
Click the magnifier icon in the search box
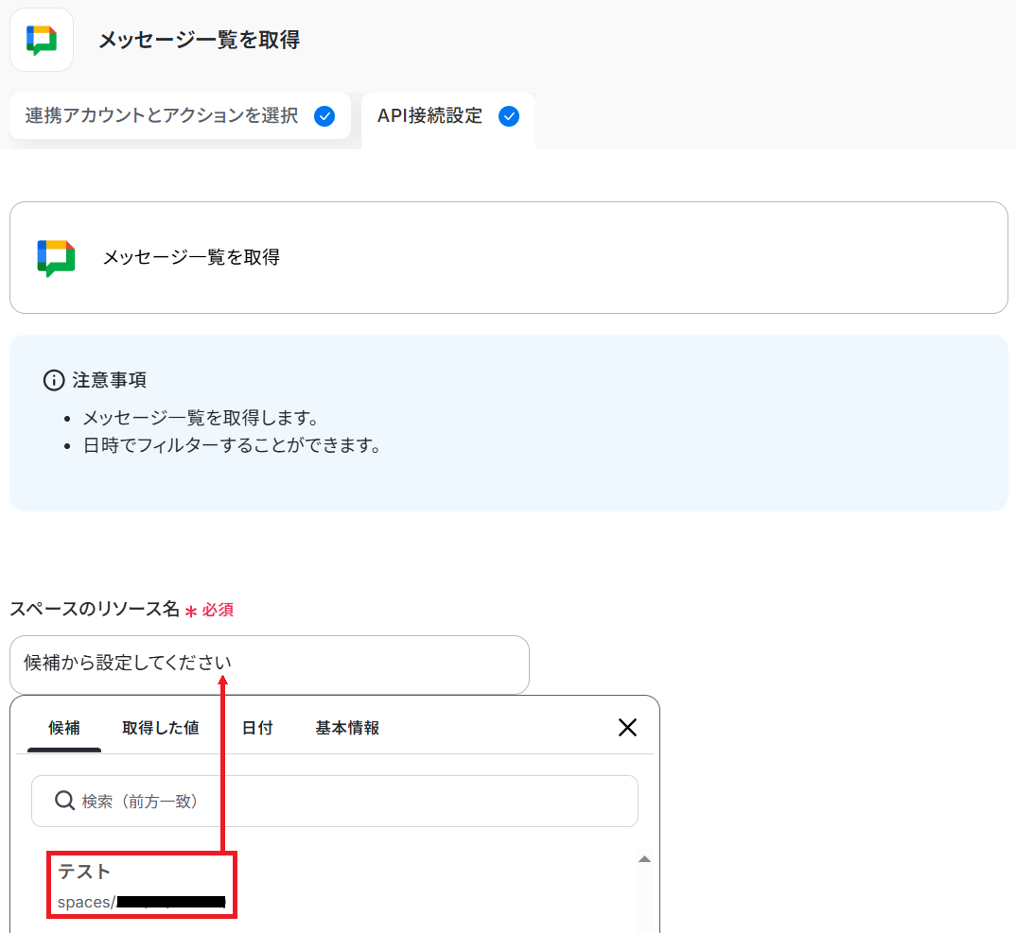click(x=64, y=801)
